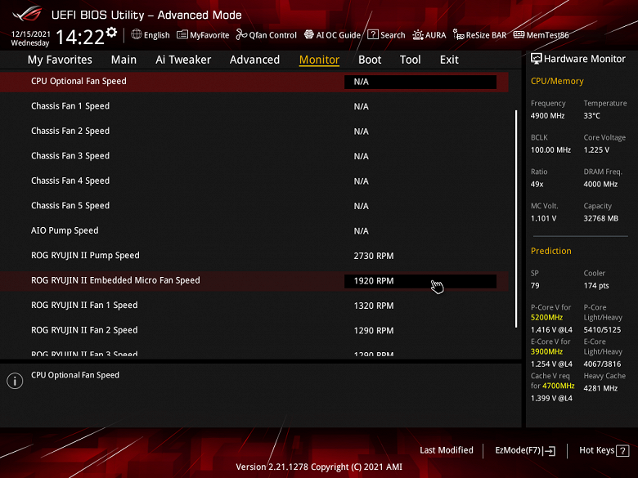Open the clock settings gear icon
Viewport: 638px width, 478px height.
tap(111, 33)
